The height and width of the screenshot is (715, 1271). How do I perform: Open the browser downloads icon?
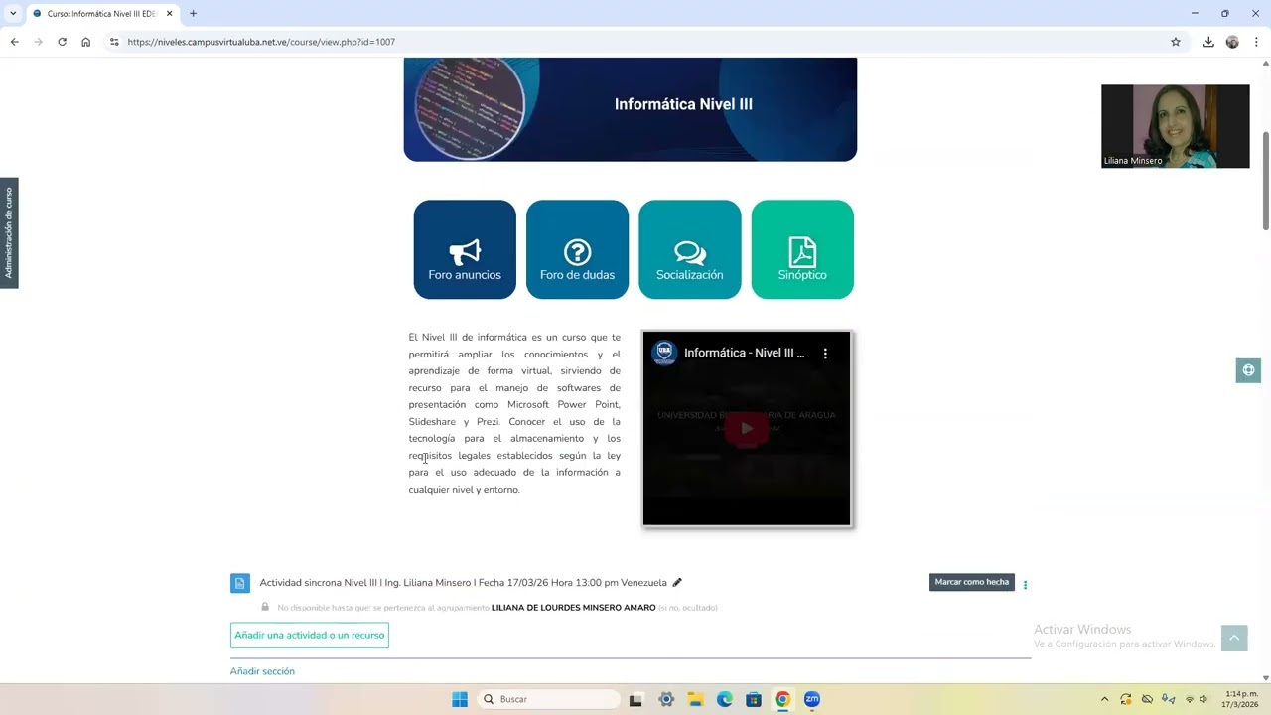(x=1208, y=42)
